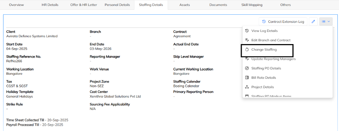Open the Contract Extension Log
The image size is (339, 131).
point(283,22)
